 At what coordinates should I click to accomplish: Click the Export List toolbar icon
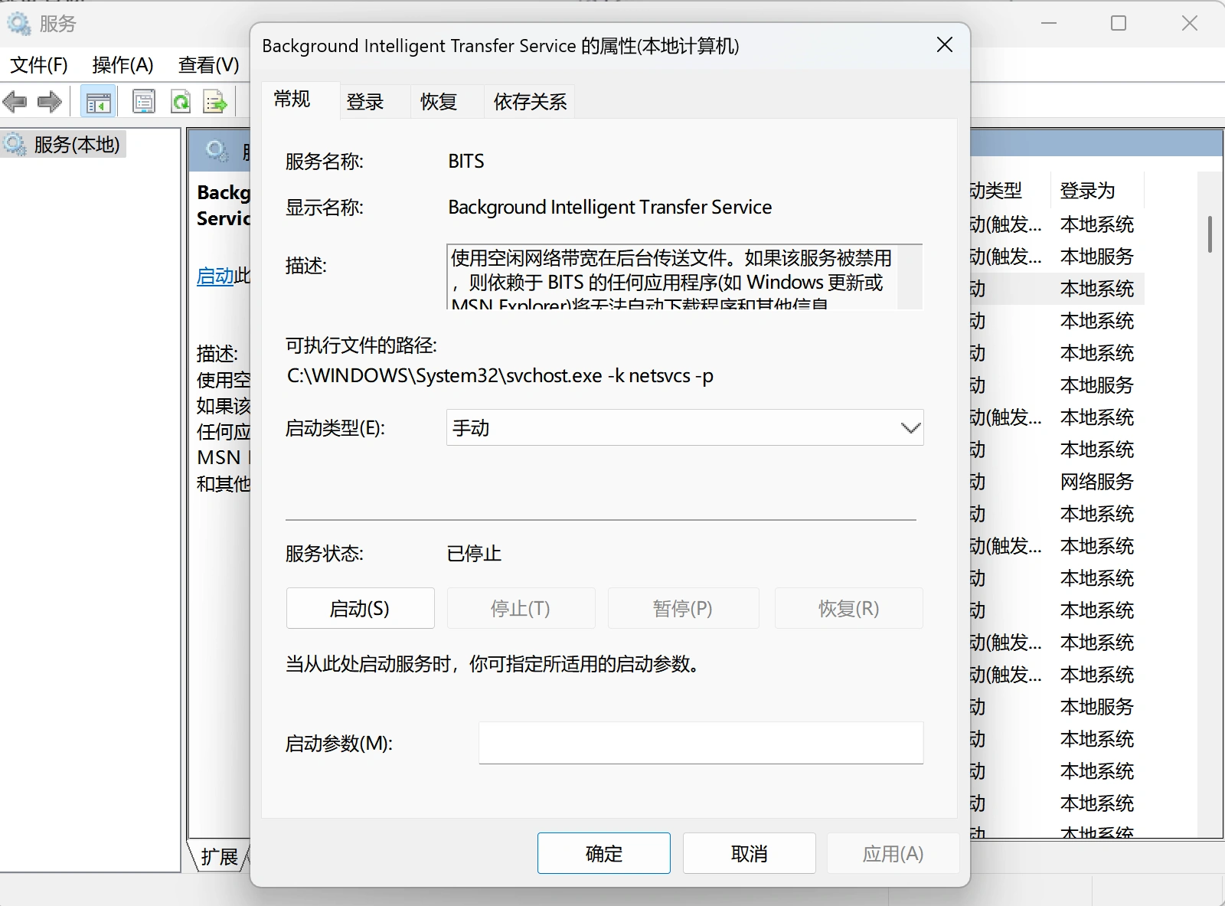(x=215, y=101)
